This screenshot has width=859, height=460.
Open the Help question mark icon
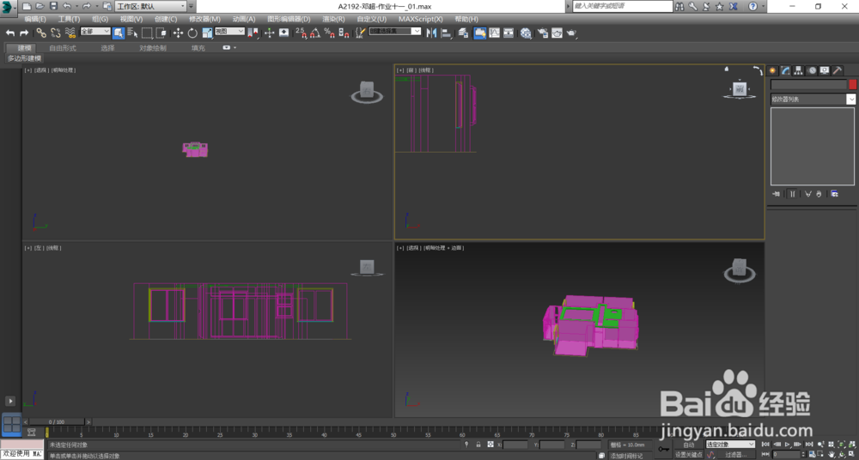coord(752,7)
